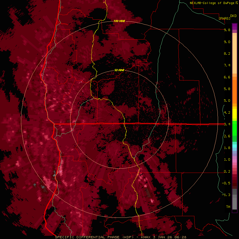Click the gray bottom color bar segment
Viewport: 239px width, 239px height.
234,203
